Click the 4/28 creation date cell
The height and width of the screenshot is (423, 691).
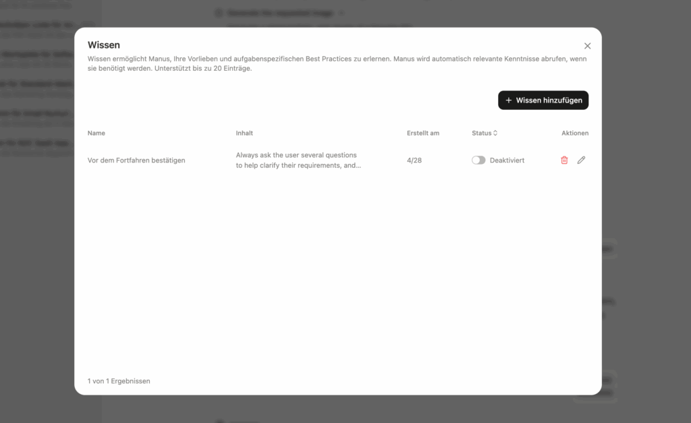pyautogui.click(x=414, y=161)
